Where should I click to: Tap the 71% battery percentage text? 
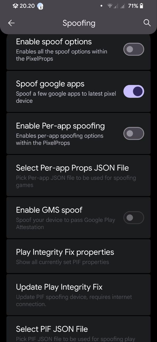[x=133, y=6]
